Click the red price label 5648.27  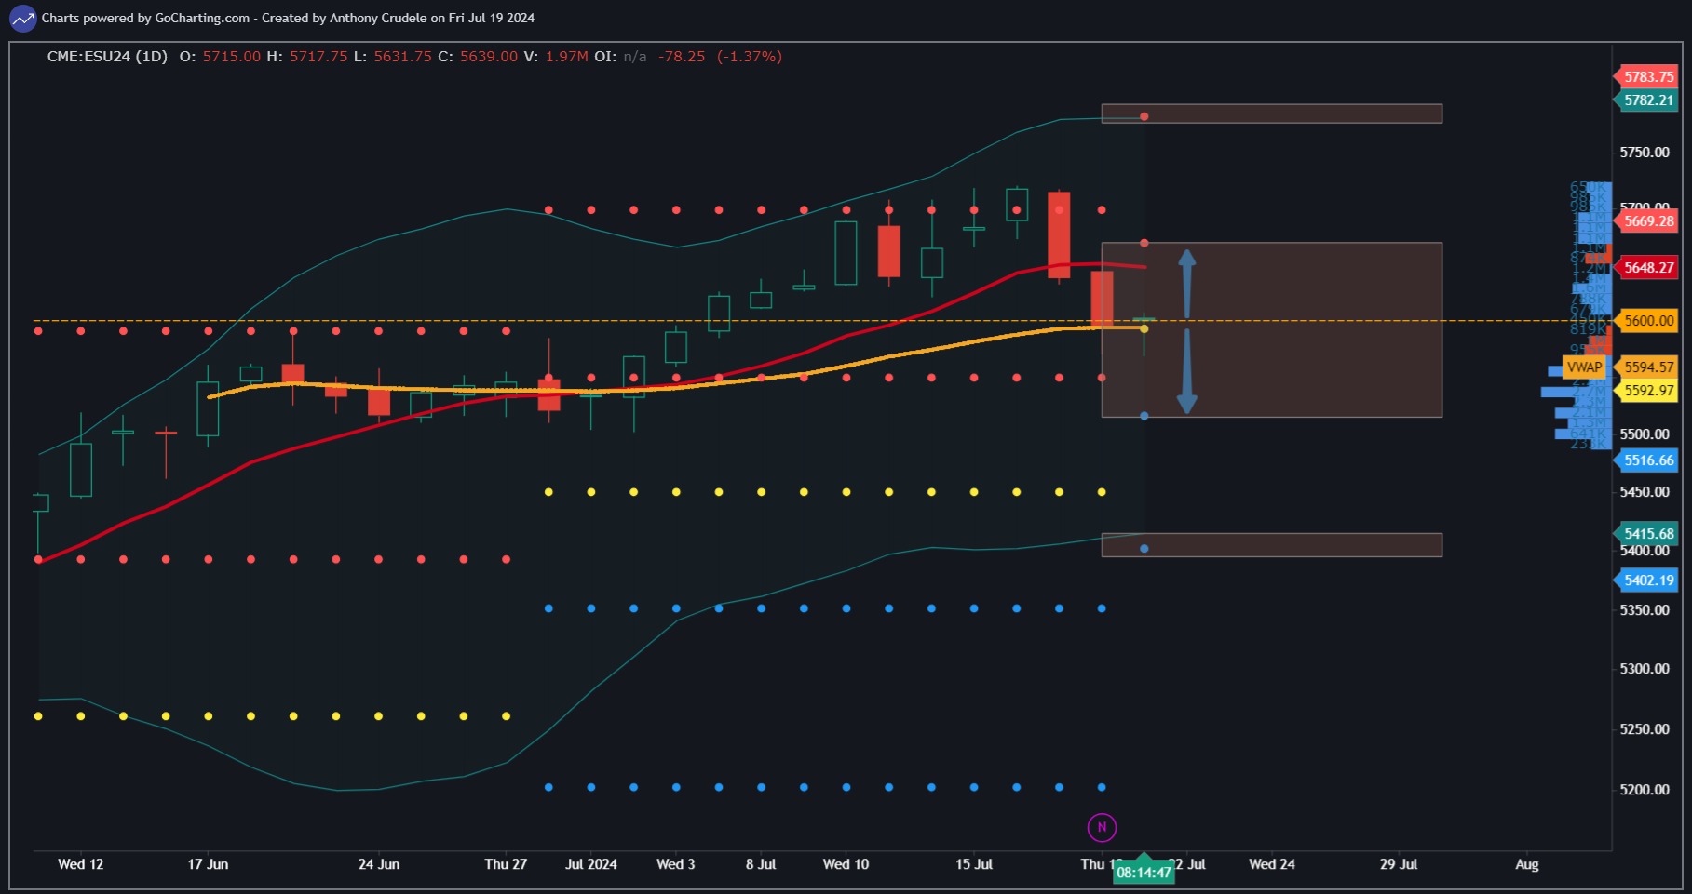1647,267
